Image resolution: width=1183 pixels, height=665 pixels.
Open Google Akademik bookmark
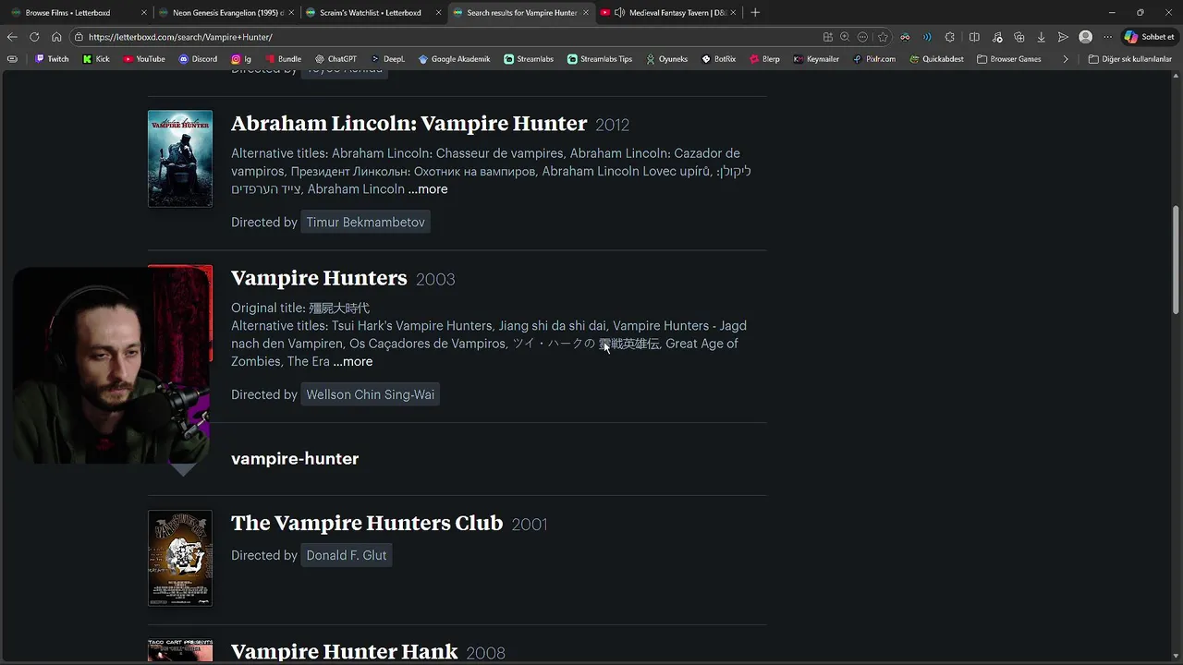pos(454,59)
